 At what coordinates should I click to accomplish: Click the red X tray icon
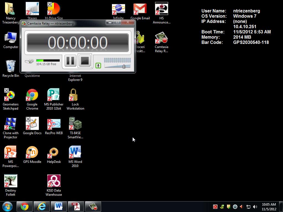(215, 207)
